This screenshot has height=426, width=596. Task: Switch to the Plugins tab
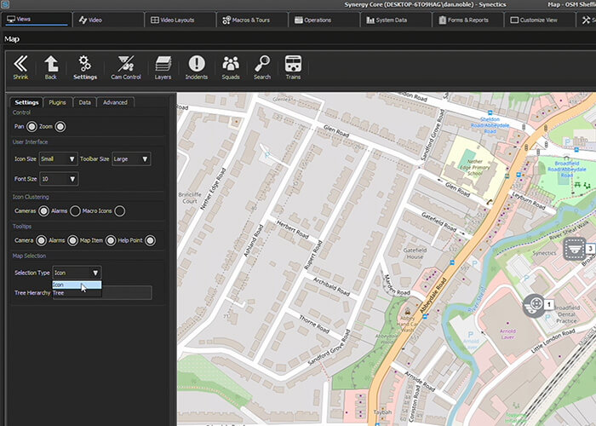coord(57,102)
